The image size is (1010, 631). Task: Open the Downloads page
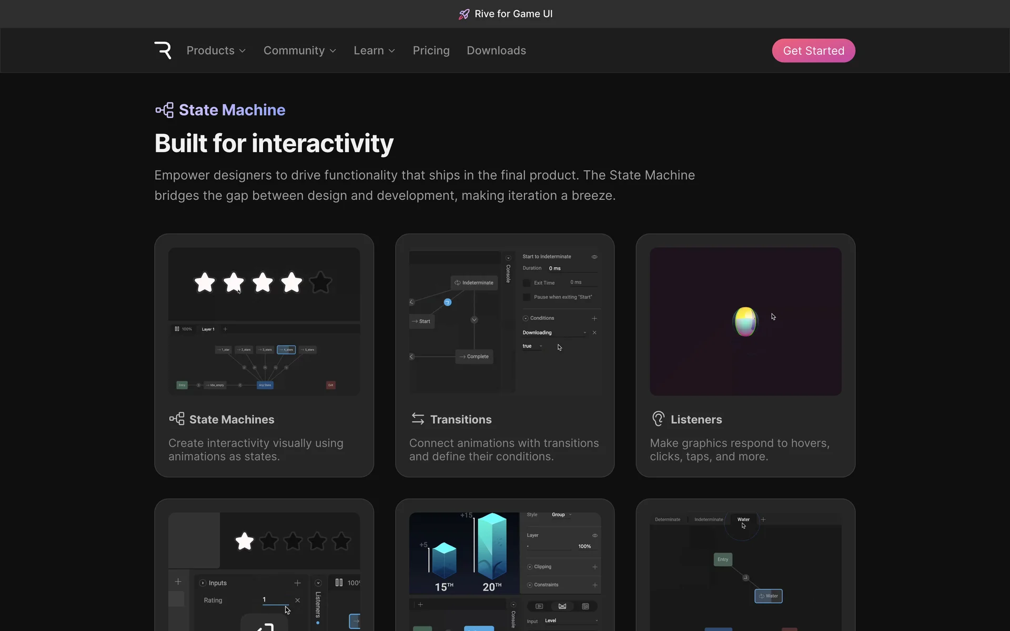pos(496,50)
